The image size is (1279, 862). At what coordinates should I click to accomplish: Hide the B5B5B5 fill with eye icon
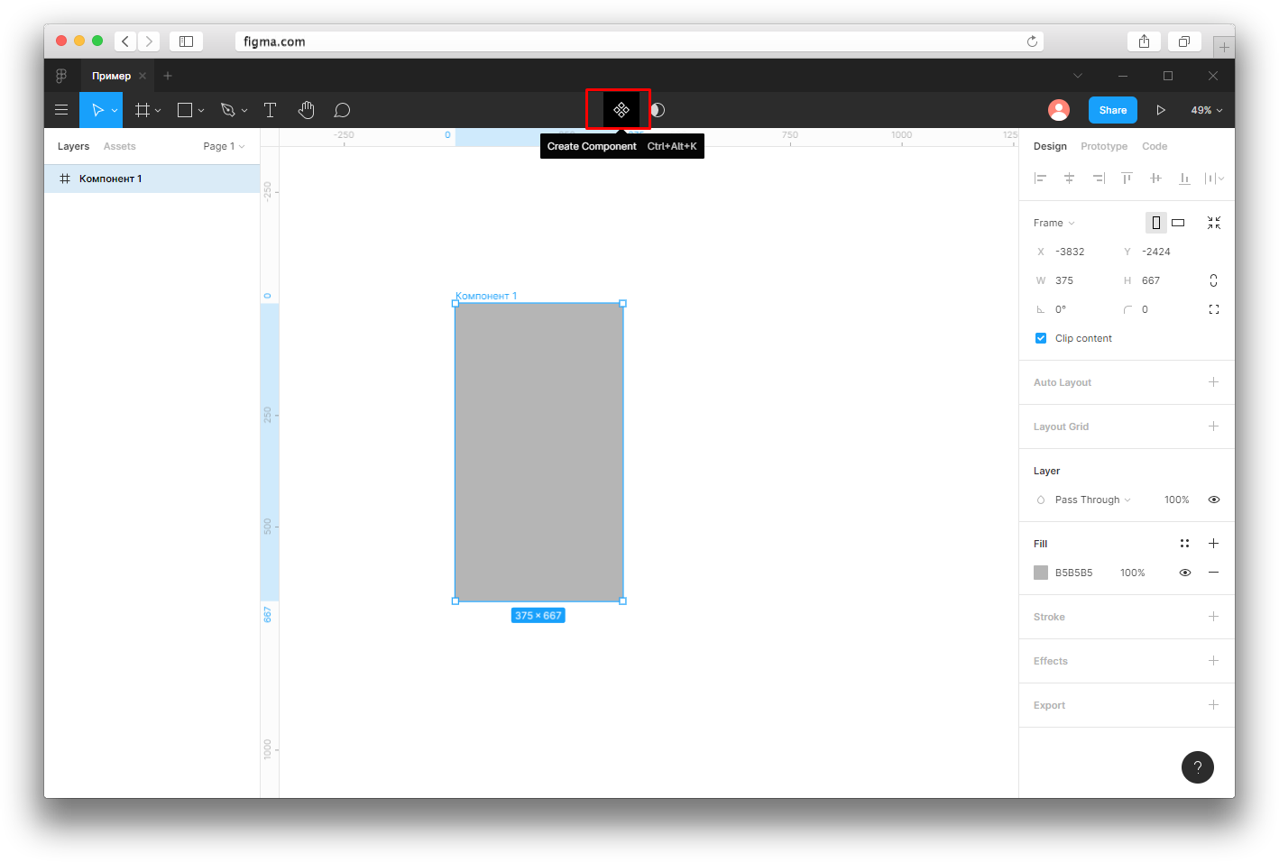1185,573
